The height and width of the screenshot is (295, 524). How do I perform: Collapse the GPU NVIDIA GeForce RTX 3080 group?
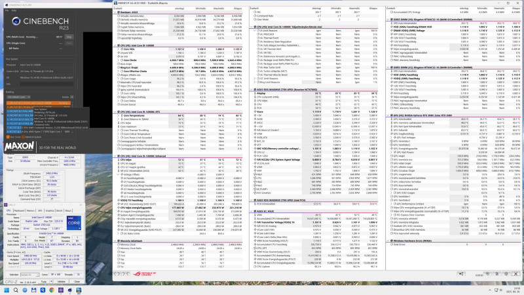(388, 115)
